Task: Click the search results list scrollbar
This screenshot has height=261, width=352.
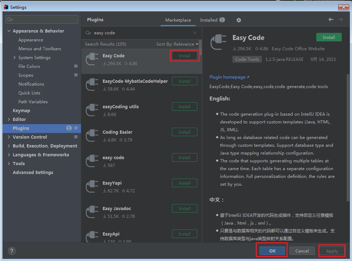Action: pos(201,48)
